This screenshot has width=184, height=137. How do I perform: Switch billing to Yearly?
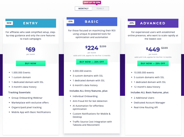[x=100, y=9]
